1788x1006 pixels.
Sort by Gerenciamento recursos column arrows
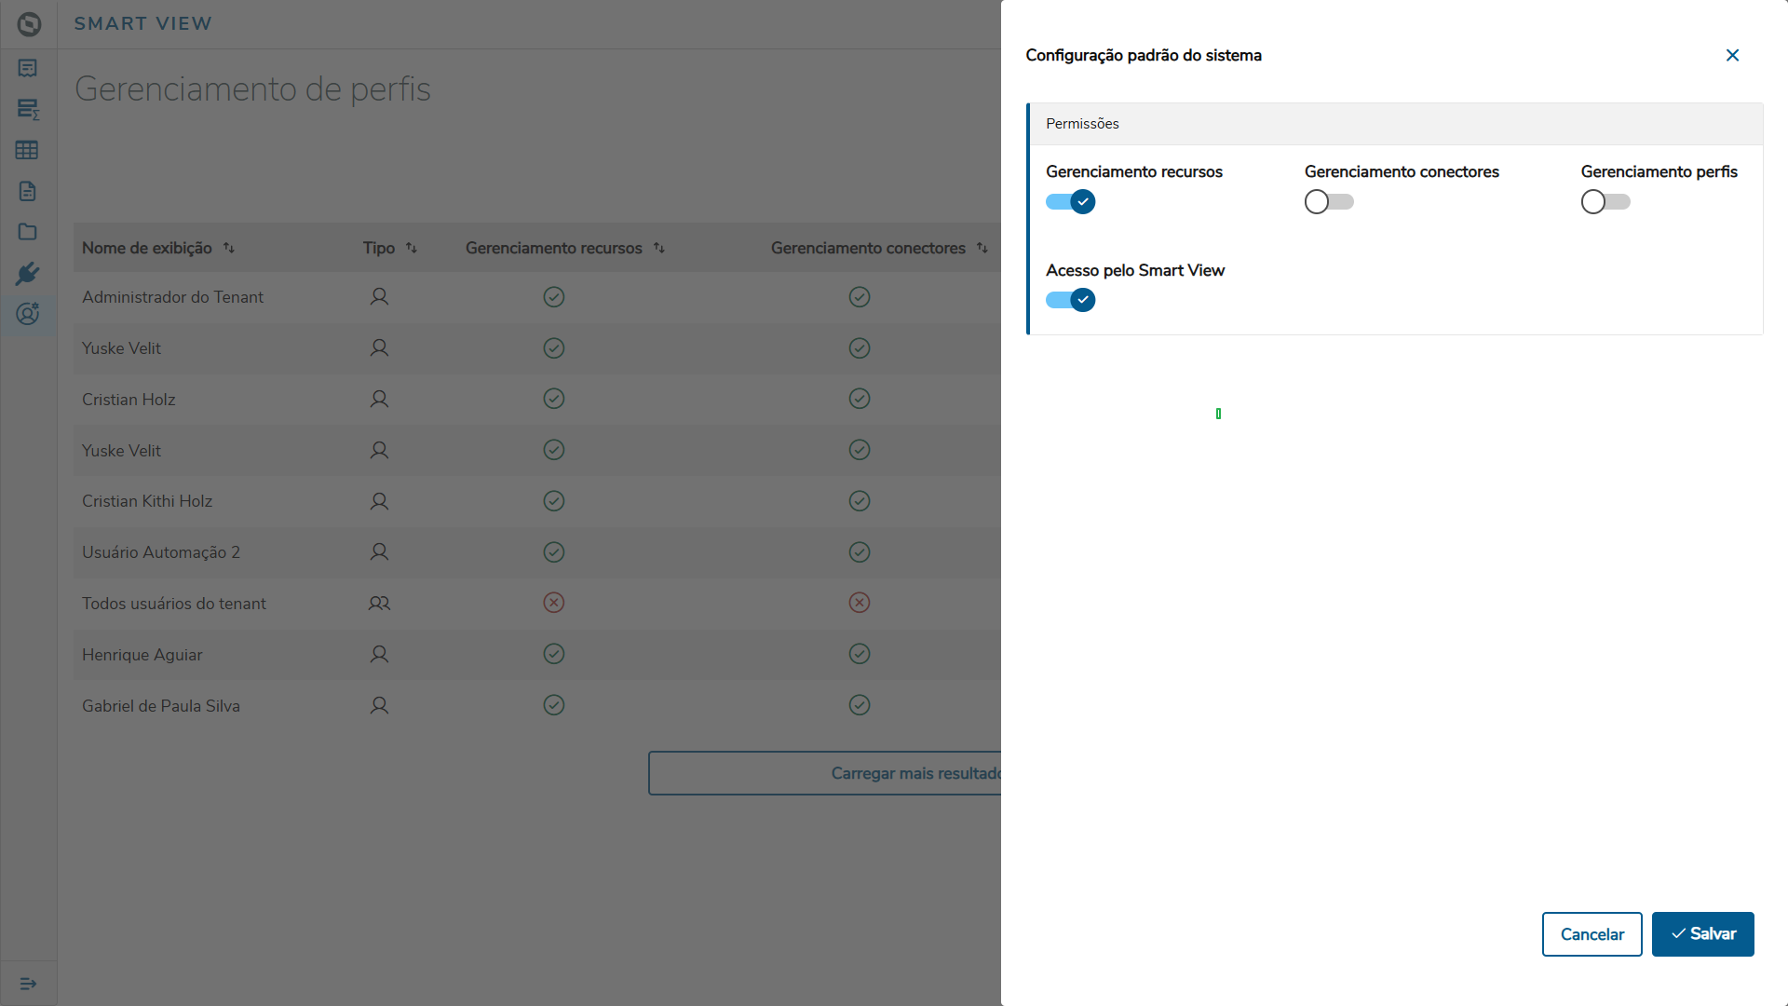coord(659,248)
